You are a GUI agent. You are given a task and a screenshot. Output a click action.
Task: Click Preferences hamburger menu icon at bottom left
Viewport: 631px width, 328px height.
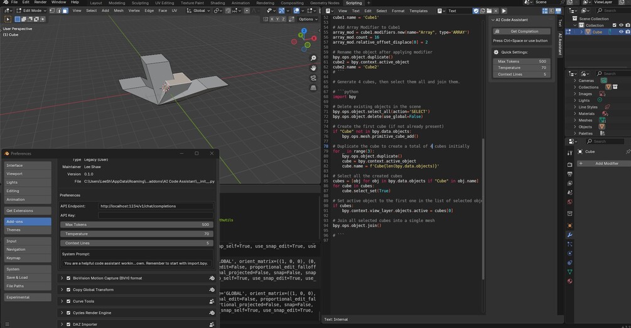7,324
